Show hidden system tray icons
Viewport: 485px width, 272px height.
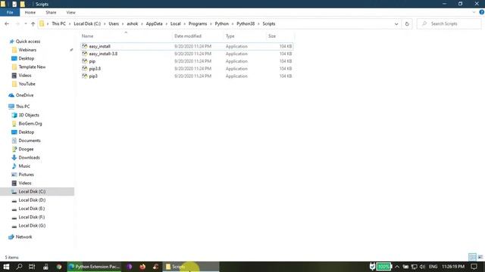pyautogui.click(x=397, y=267)
